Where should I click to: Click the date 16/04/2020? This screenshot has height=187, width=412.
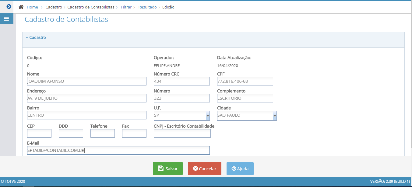227,65
